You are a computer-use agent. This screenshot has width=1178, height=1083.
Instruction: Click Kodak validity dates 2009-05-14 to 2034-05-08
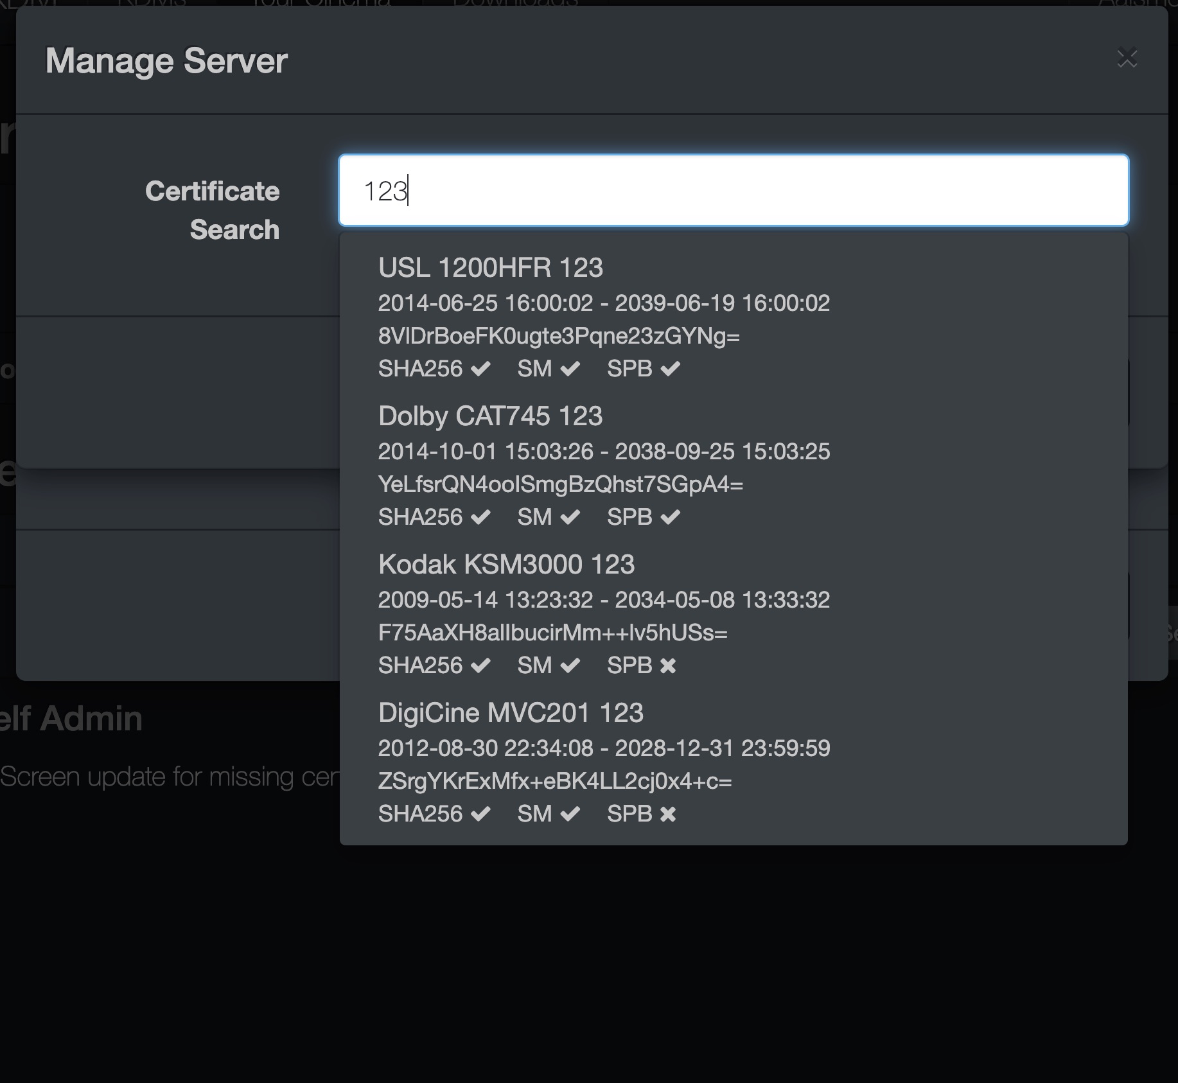click(604, 600)
